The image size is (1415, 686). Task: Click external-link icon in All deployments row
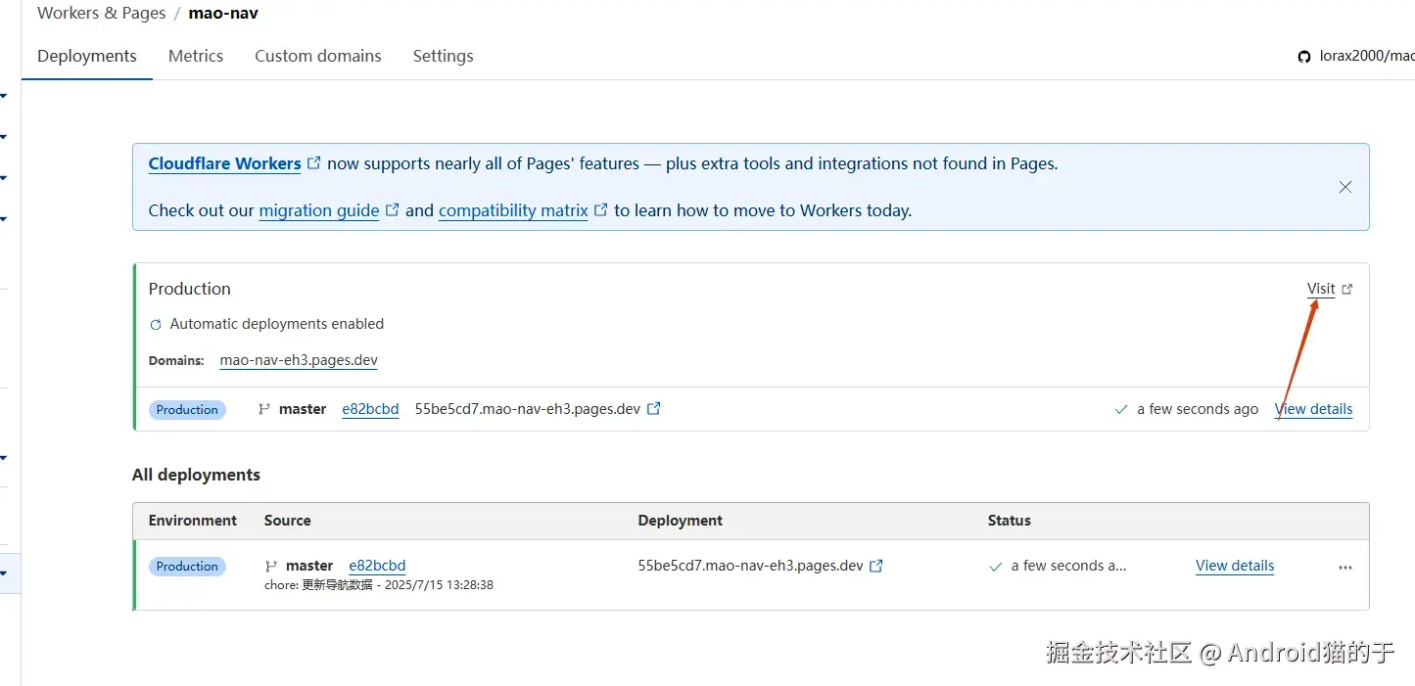coord(876,566)
